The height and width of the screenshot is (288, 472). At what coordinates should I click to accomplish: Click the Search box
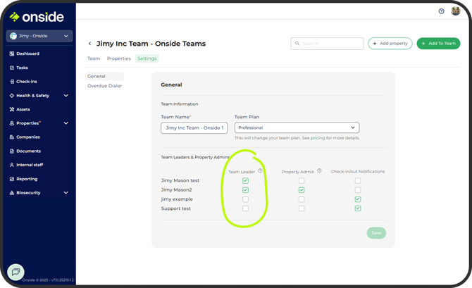327,44
